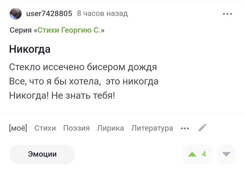Viewport: 245px width, 169px height.
Task: Open the post options three-dot menu
Action: click(x=227, y=14)
